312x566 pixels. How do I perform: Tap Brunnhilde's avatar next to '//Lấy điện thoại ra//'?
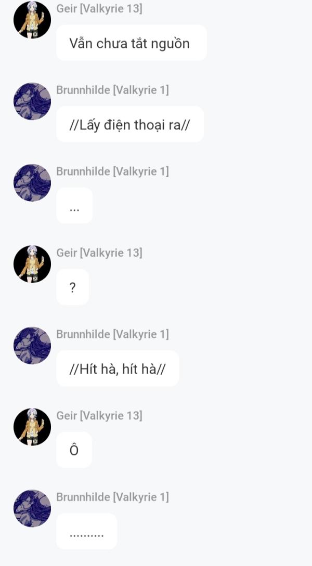(x=32, y=101)
